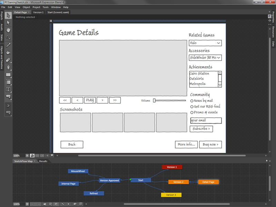Click the More info... button
The image size is (276, 207).
coord(186,145)
